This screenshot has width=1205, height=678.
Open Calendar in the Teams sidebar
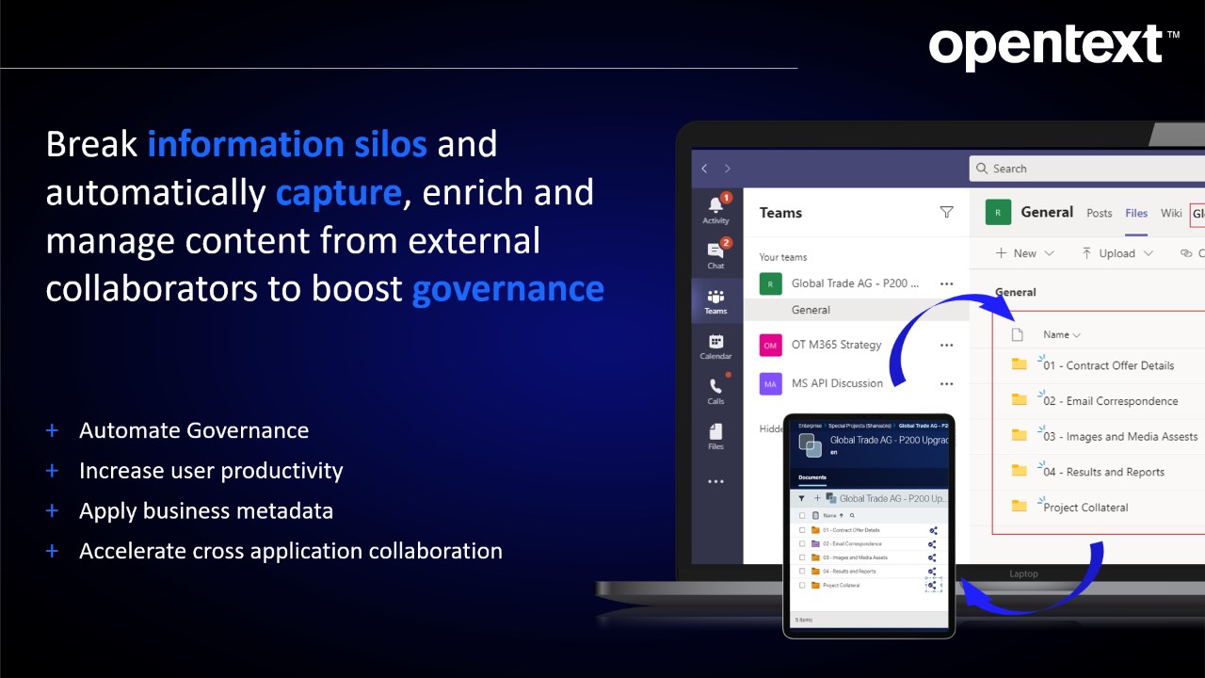pos(715,347)
